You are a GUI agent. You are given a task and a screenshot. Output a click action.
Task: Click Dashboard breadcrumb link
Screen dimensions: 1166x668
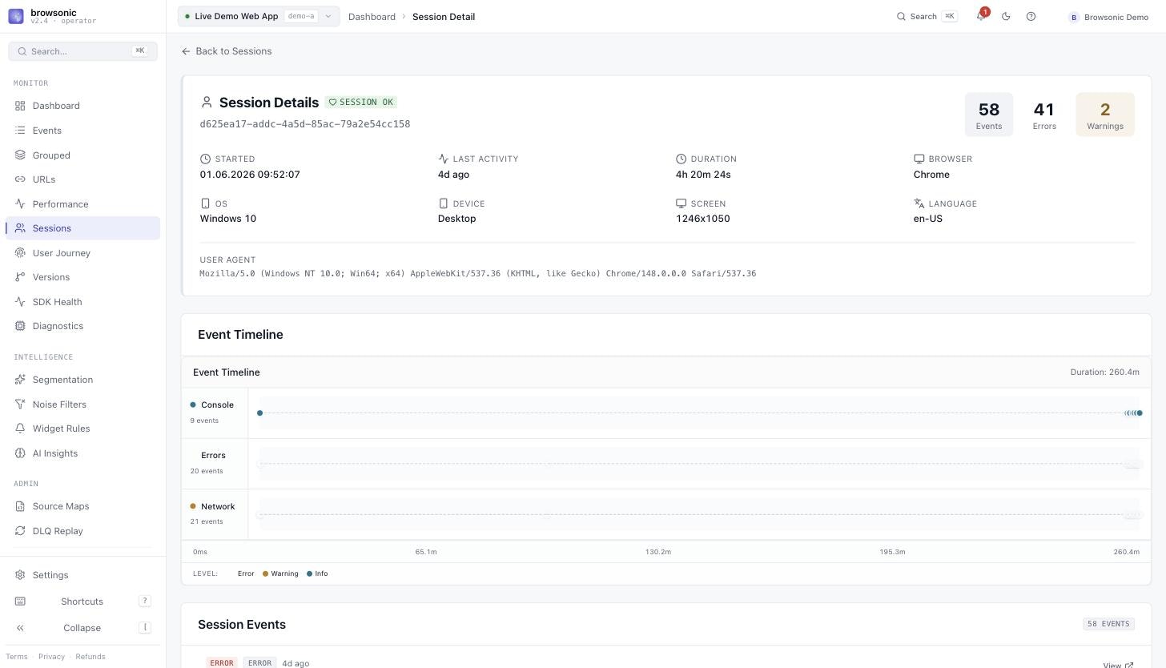point(372,17)
